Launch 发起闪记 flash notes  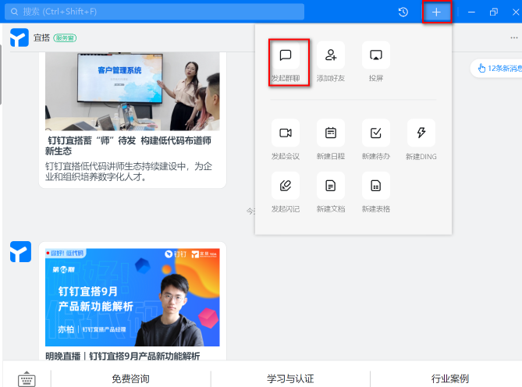(x=286, y=193)
